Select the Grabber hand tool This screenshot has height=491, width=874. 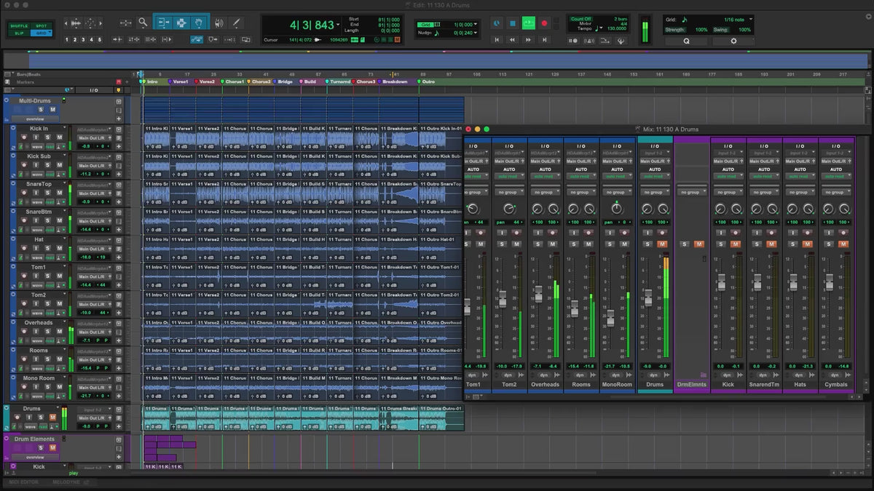200,23
